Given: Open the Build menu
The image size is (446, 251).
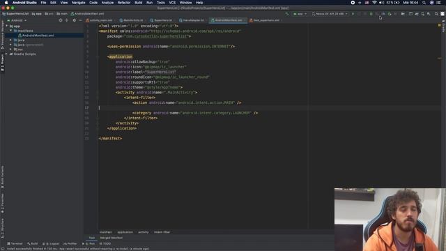Looking at the screenshot, I should click(138, 3).
